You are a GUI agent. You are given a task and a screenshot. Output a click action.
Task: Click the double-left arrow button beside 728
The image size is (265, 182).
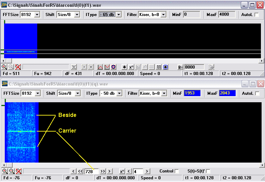pyautogui.click(x=80, y=171)
